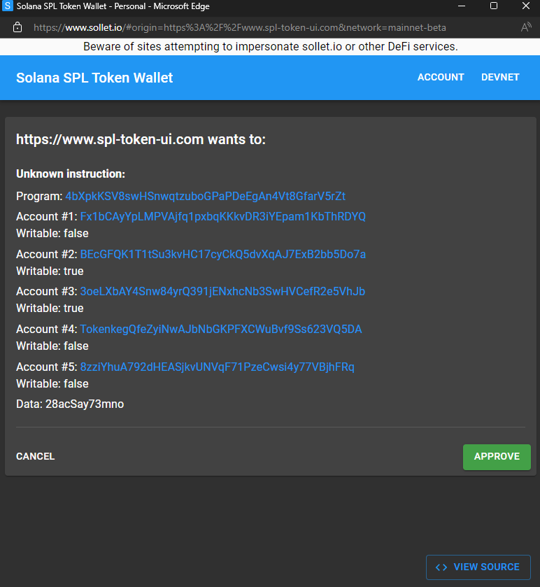Viewport: 540px width, 587px height.
Task: Click 'Writable: false' under Account #1
Action: point(52,233)
